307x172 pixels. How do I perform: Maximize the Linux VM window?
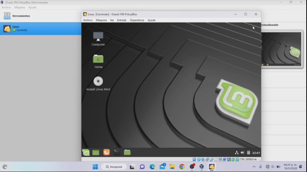point(246,14)
